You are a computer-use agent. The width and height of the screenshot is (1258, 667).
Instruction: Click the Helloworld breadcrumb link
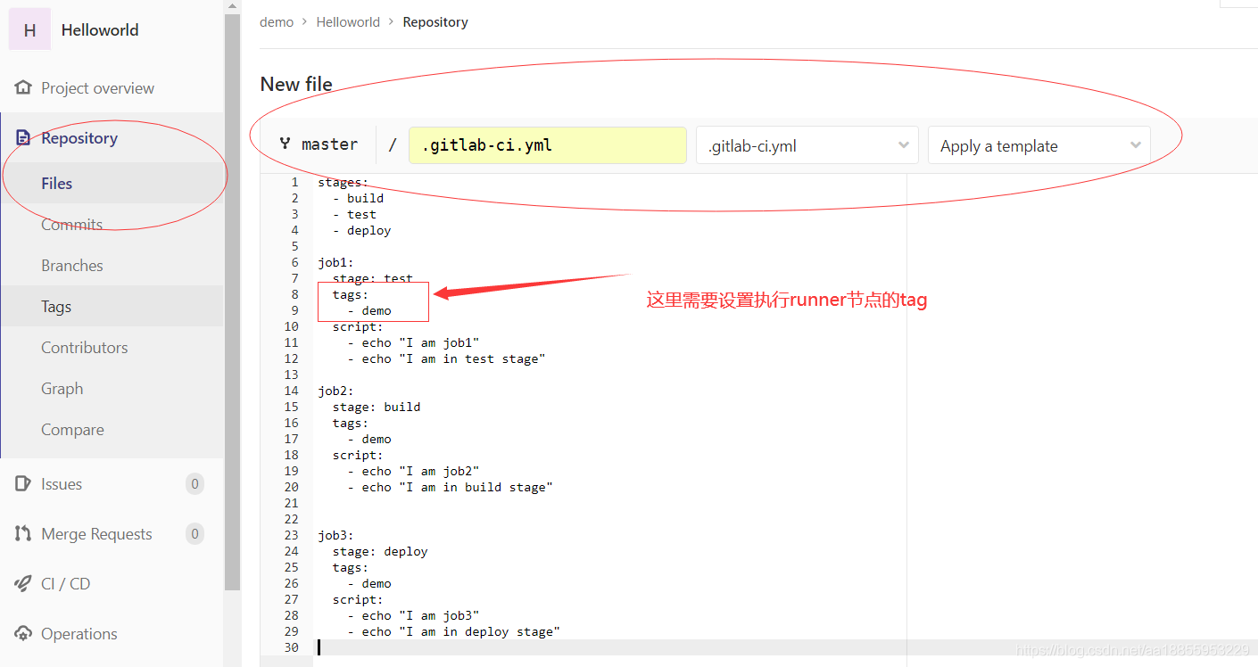pyautogui.click(x=348, y=21)
